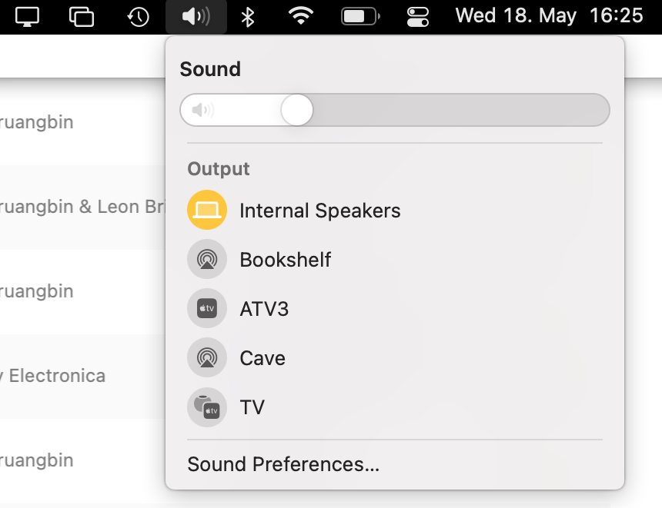Choose Cave as sound output
The width and height of the screenshot is (662, 508).
point(262,358)
